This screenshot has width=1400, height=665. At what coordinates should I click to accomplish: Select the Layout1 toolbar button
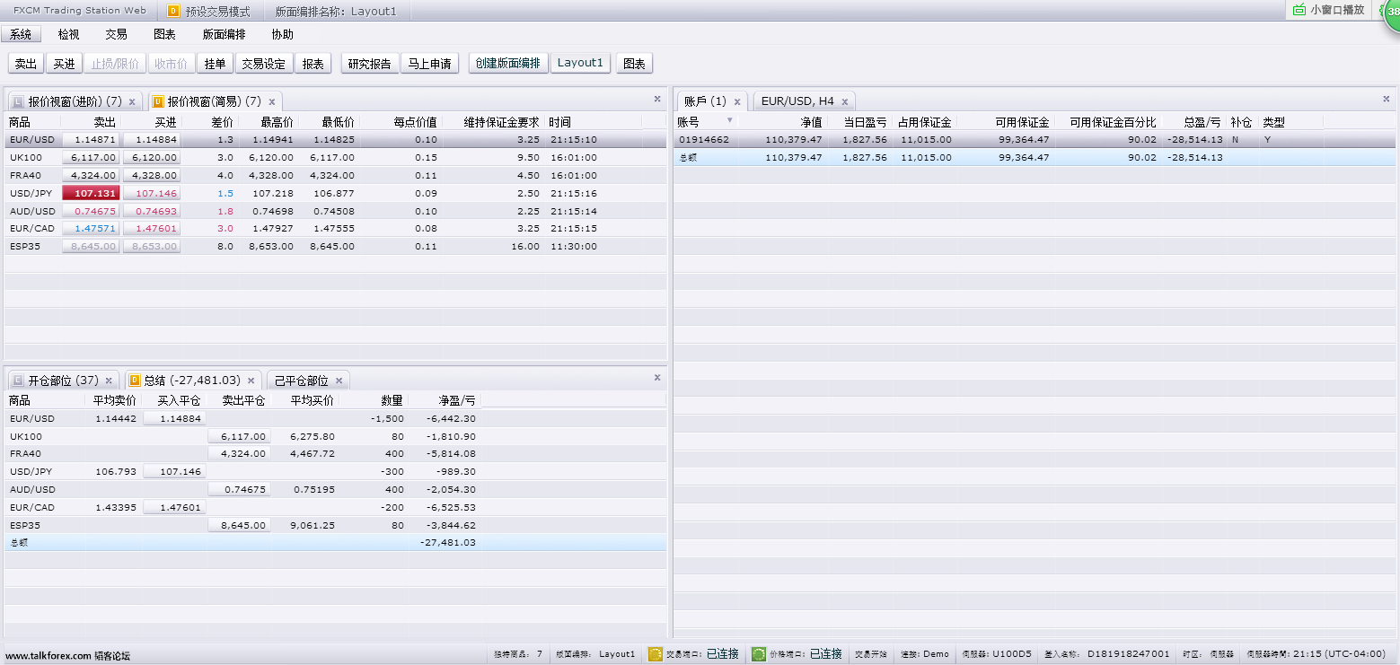point(580,63)
